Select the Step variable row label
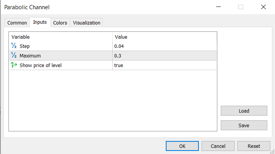 tap(25, 46)
